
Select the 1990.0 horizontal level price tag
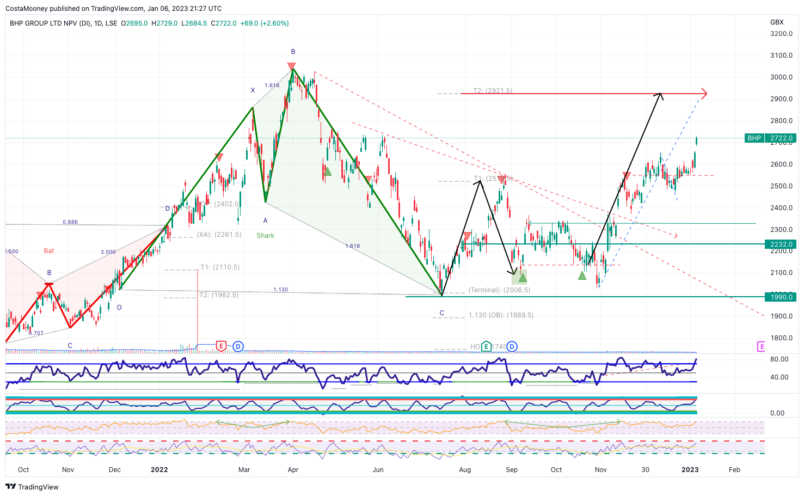(781, 297)
